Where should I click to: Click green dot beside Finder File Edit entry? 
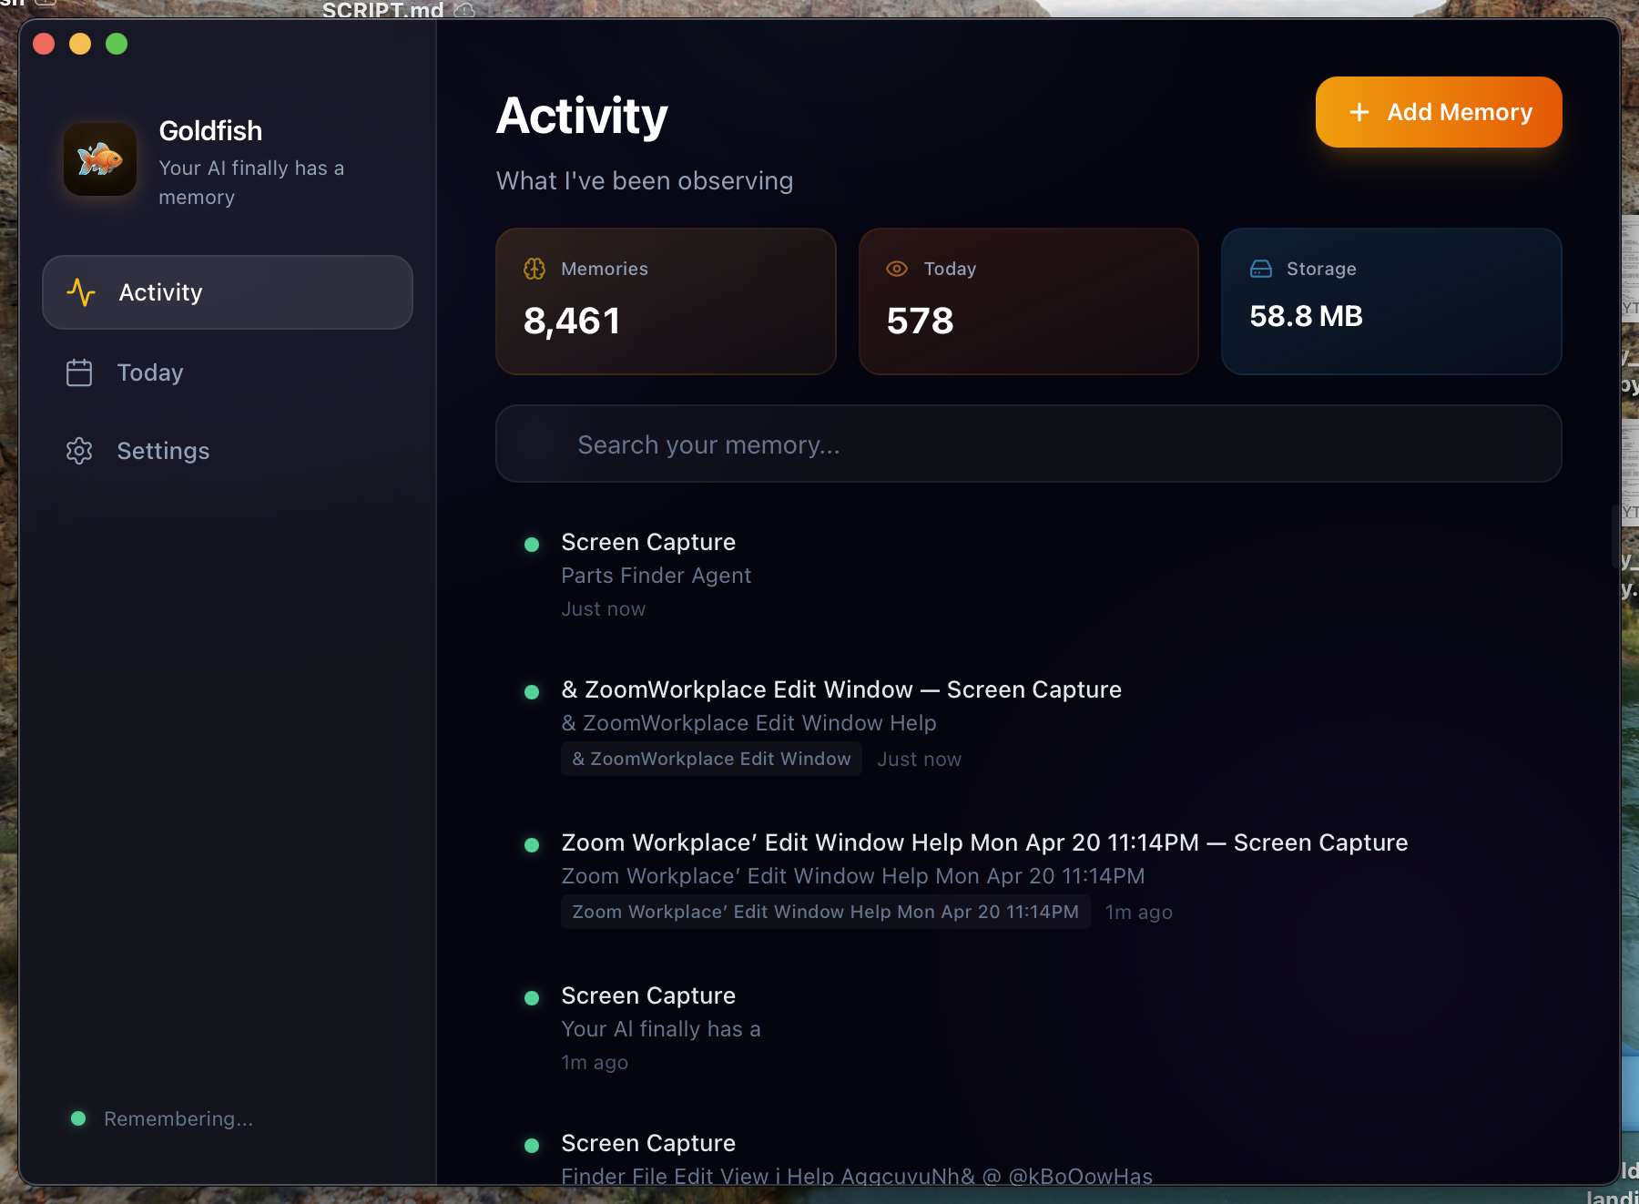pyautogui.click(x=532, y=1146)
